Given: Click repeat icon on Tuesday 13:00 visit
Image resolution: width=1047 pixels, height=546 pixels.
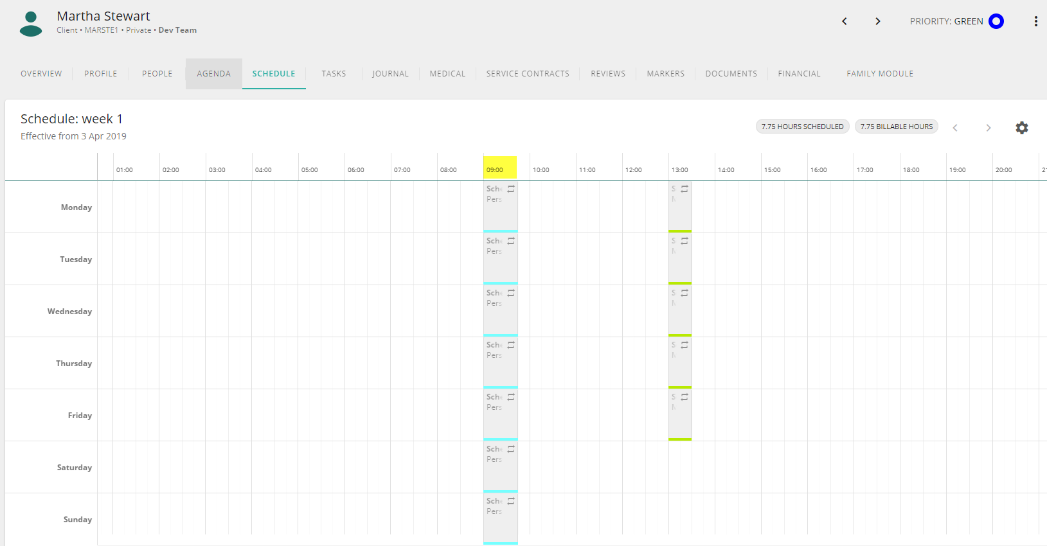Looking at the screenshot, I should click(685, 241).
